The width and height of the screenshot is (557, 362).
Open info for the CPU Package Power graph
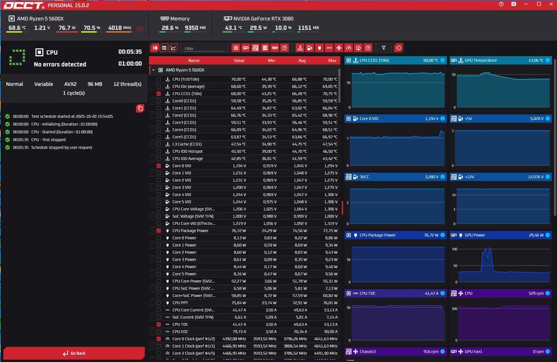(443, 235)
